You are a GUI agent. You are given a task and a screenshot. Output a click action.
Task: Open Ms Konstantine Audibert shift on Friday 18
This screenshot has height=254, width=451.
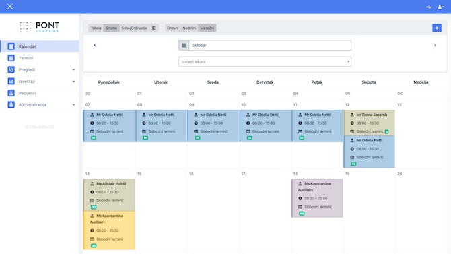[317, 198]
